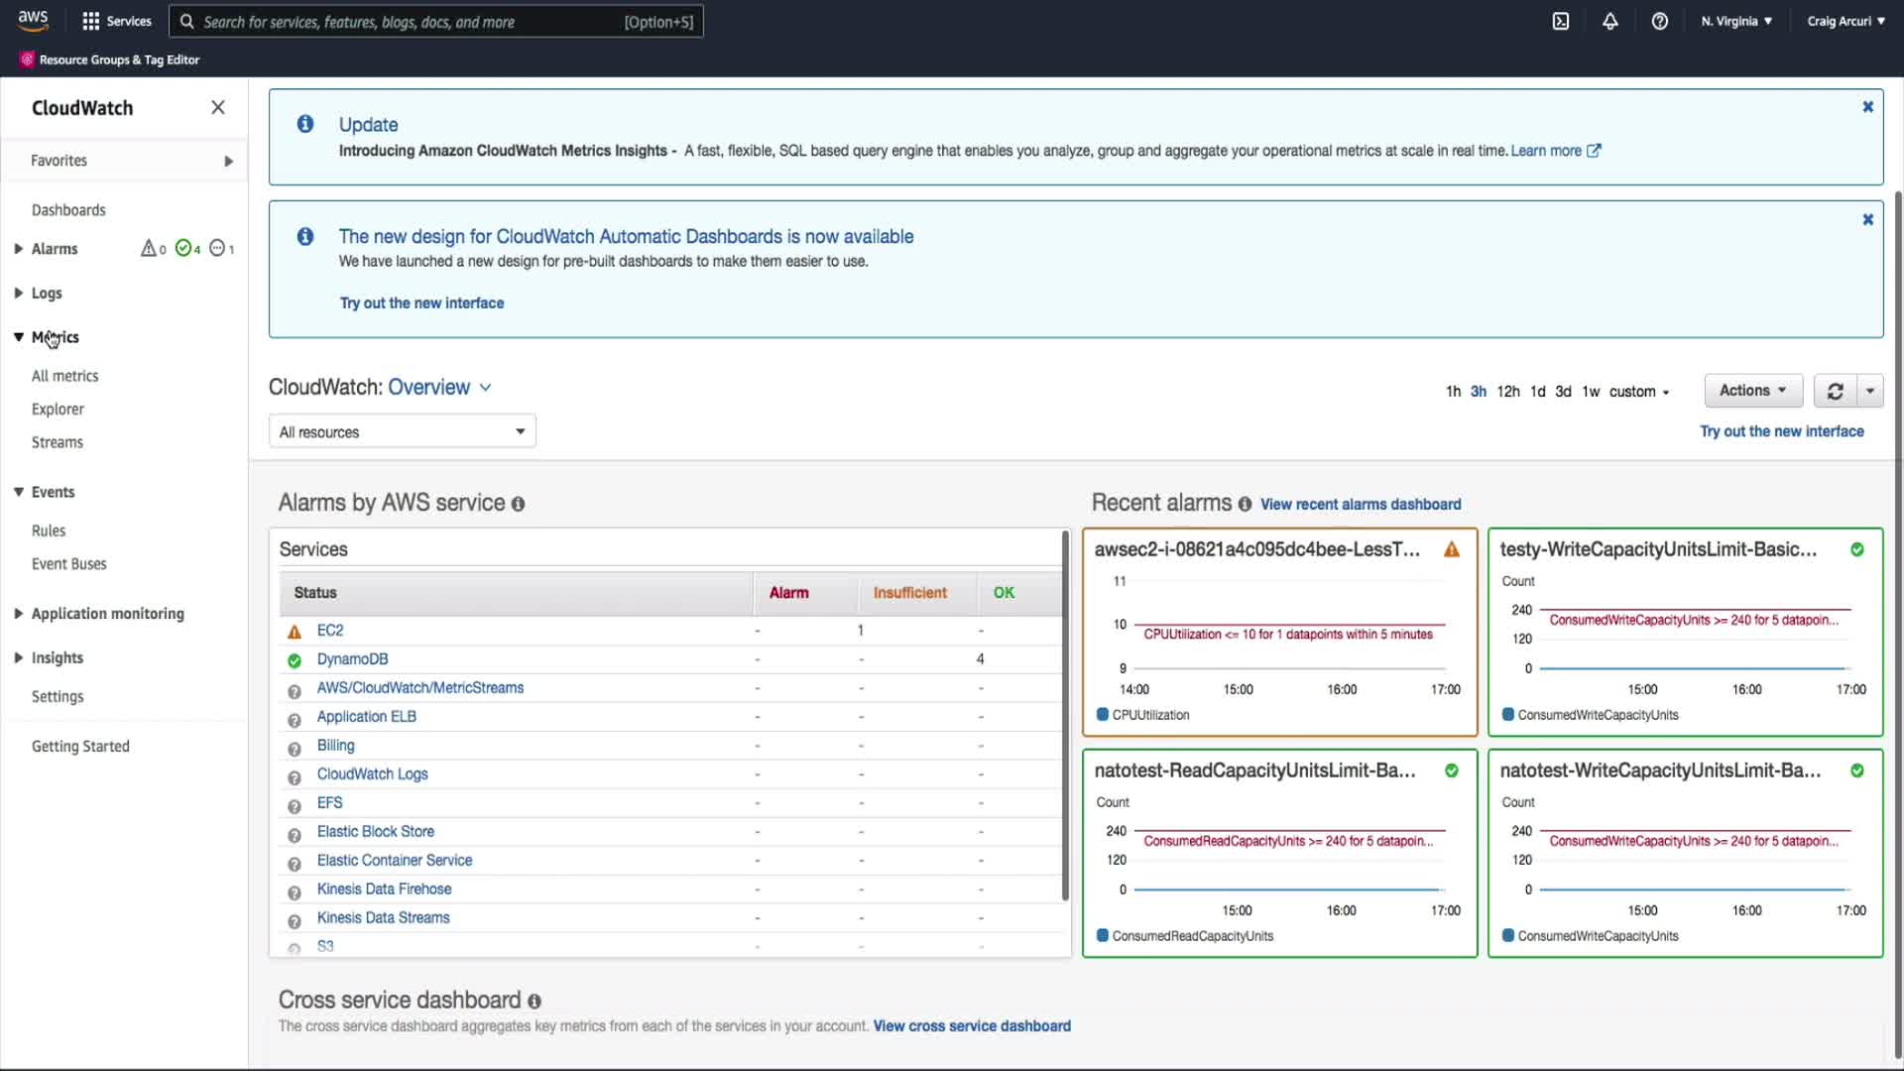Open the Actions dropdown menu
The height and width of the screenshot is (1071, 1904).
[1752, 391]
